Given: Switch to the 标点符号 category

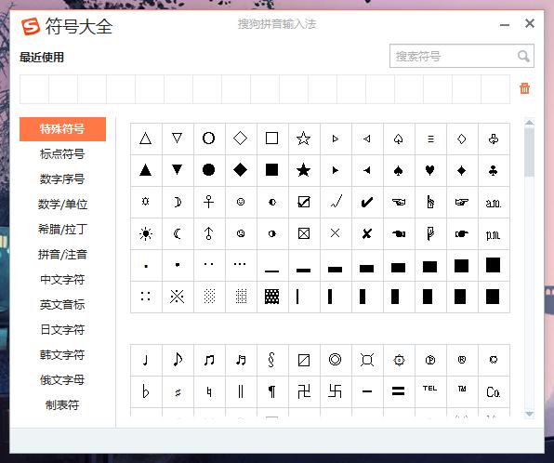Looking at the screenshot, I should point(62,154).
